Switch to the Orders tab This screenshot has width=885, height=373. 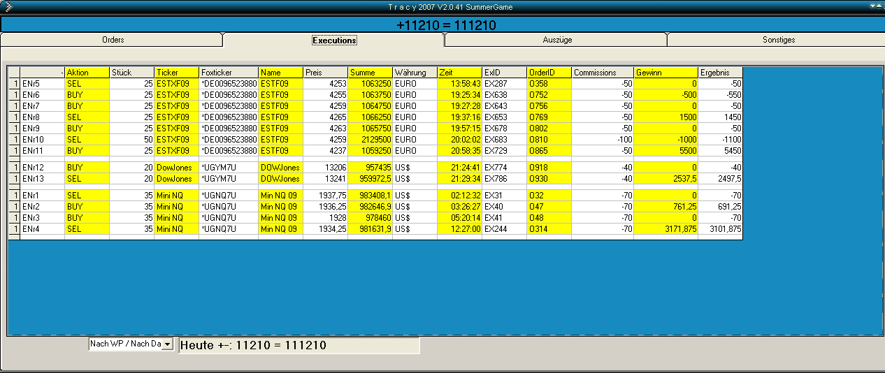(x=113, y=40)
